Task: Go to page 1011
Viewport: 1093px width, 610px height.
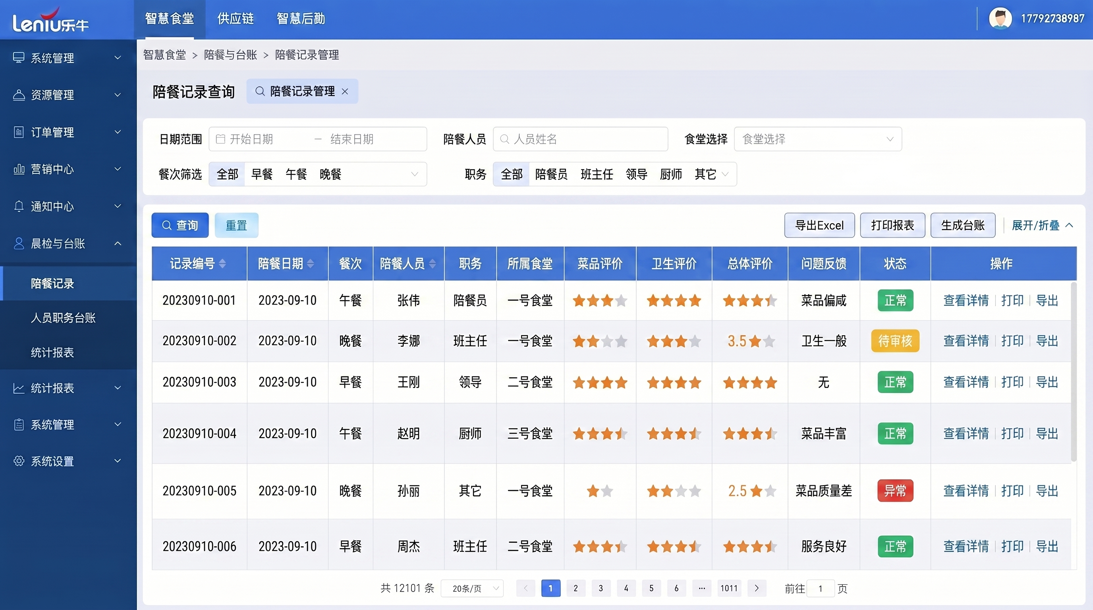Action: pyautogui.click(x=729, y=589)
